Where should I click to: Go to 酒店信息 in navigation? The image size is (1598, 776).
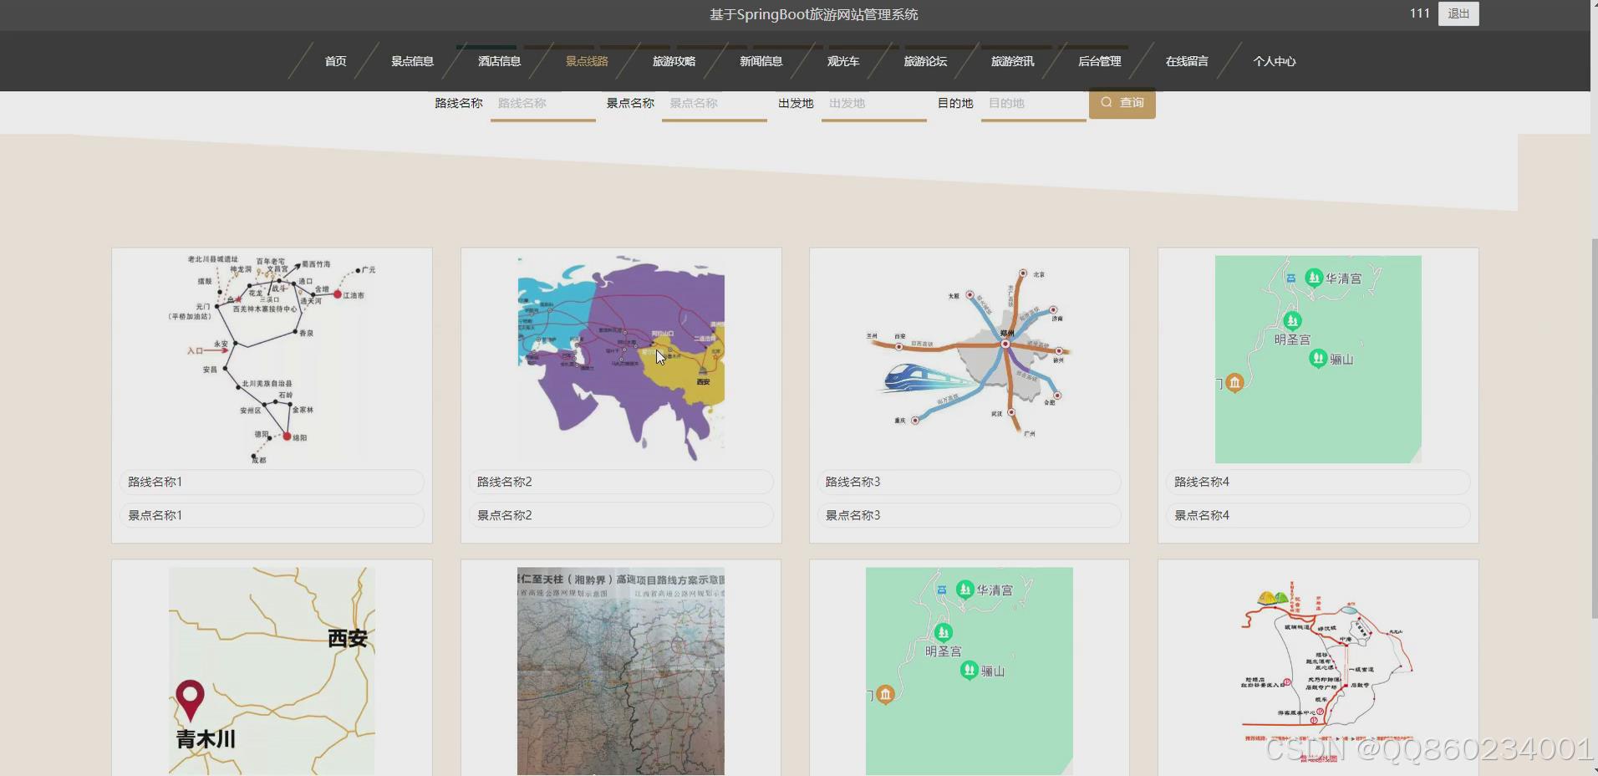[499, 61]
